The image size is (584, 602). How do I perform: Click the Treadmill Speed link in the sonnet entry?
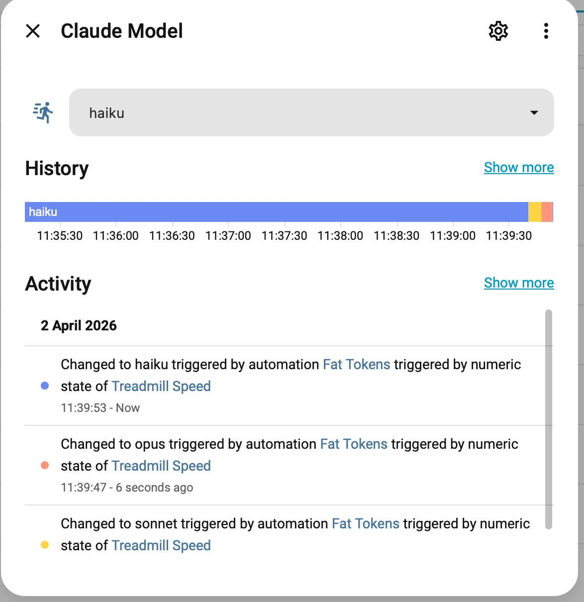tap(161, 545)
